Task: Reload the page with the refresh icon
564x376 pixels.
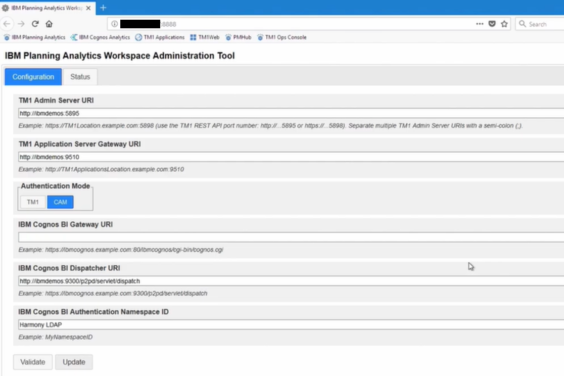Action: 35,24
